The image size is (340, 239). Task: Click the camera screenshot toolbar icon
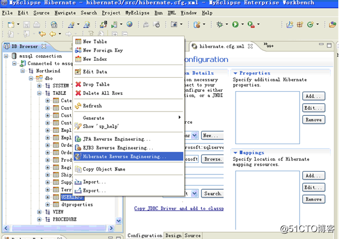point(174,24)
